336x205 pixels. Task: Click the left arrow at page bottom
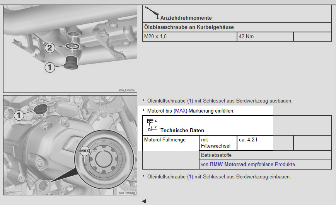click(144, 201)
